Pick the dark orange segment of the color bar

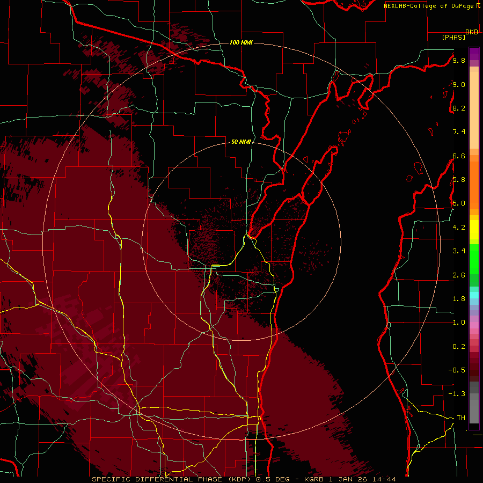tap(474, 186)
